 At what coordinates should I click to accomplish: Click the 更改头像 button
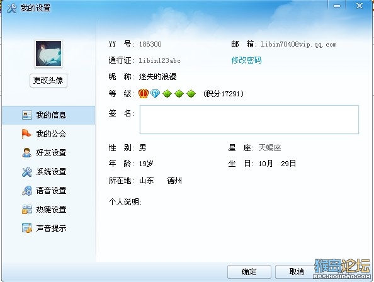tap(48, 81)
